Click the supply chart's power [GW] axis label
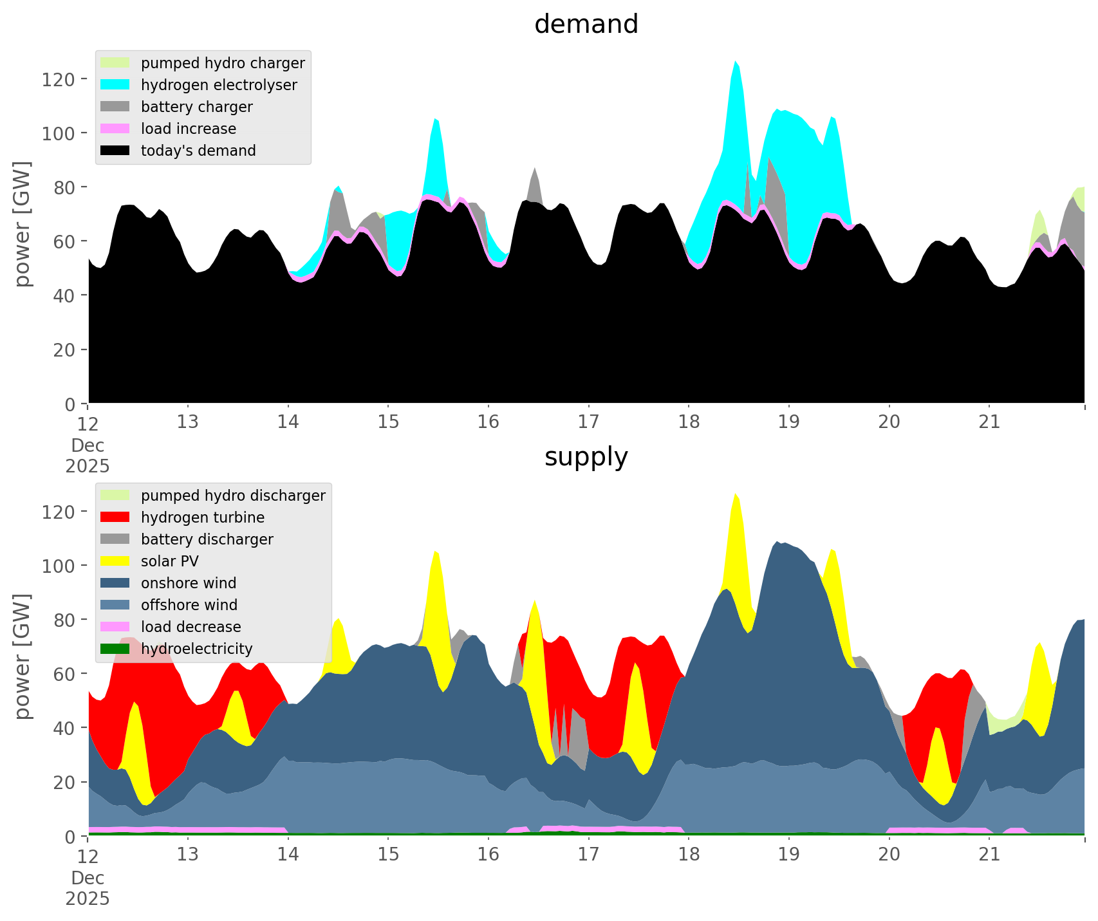The width and height of the screenshot is (1098, 921). tap(23, 657)
